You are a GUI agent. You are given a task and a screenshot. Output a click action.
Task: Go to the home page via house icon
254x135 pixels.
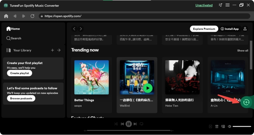point(6,16)
